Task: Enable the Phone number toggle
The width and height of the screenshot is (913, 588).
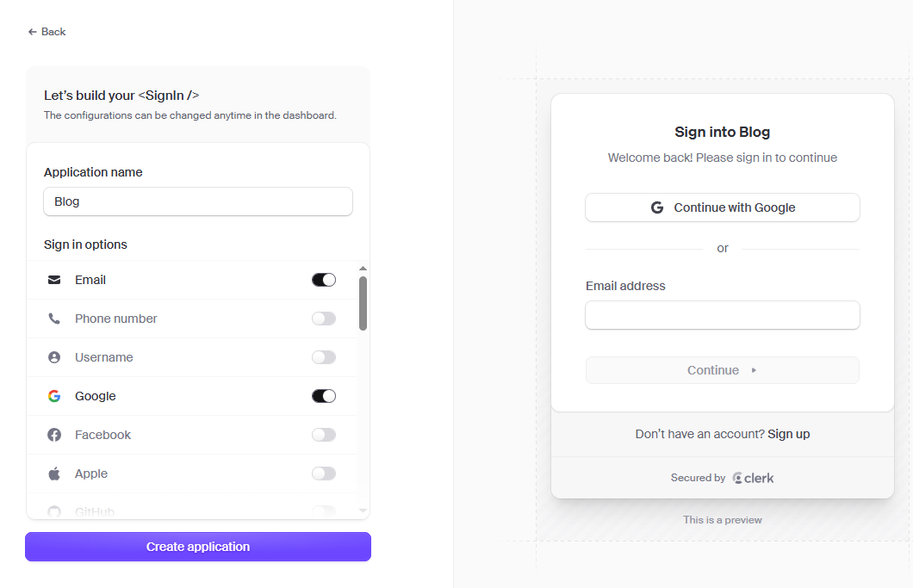Action: pos(324,318)
